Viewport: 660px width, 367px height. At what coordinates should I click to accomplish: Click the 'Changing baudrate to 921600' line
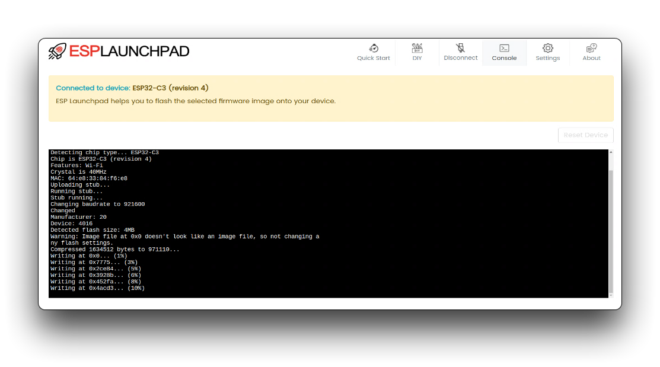point(98,204)
